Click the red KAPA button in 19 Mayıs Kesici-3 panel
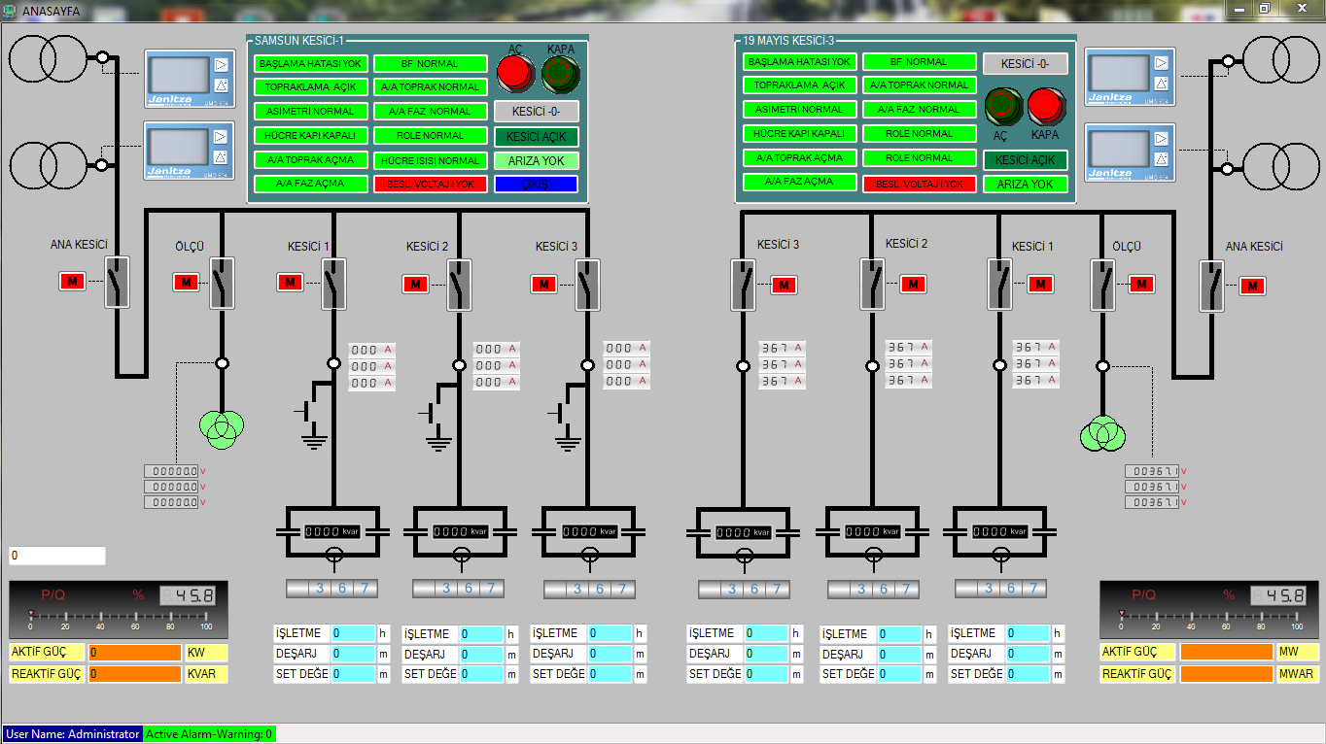Screen dimensions: 1326x744 pos(1046,106)
